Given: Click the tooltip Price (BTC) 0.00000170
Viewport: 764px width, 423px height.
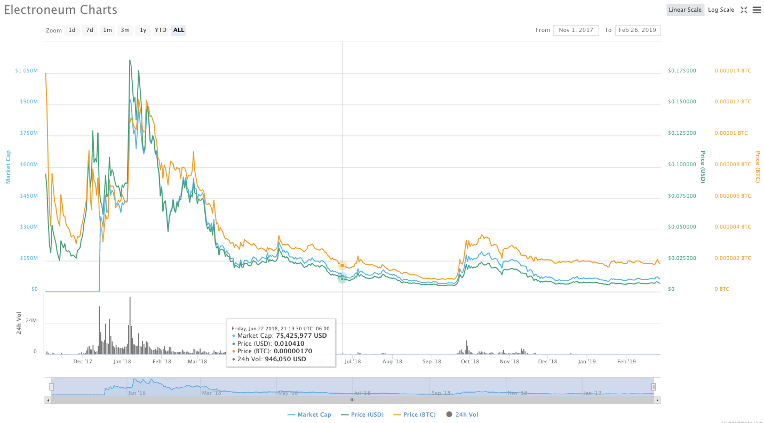Looking at the screenshot, I should [x=293, y=351].
